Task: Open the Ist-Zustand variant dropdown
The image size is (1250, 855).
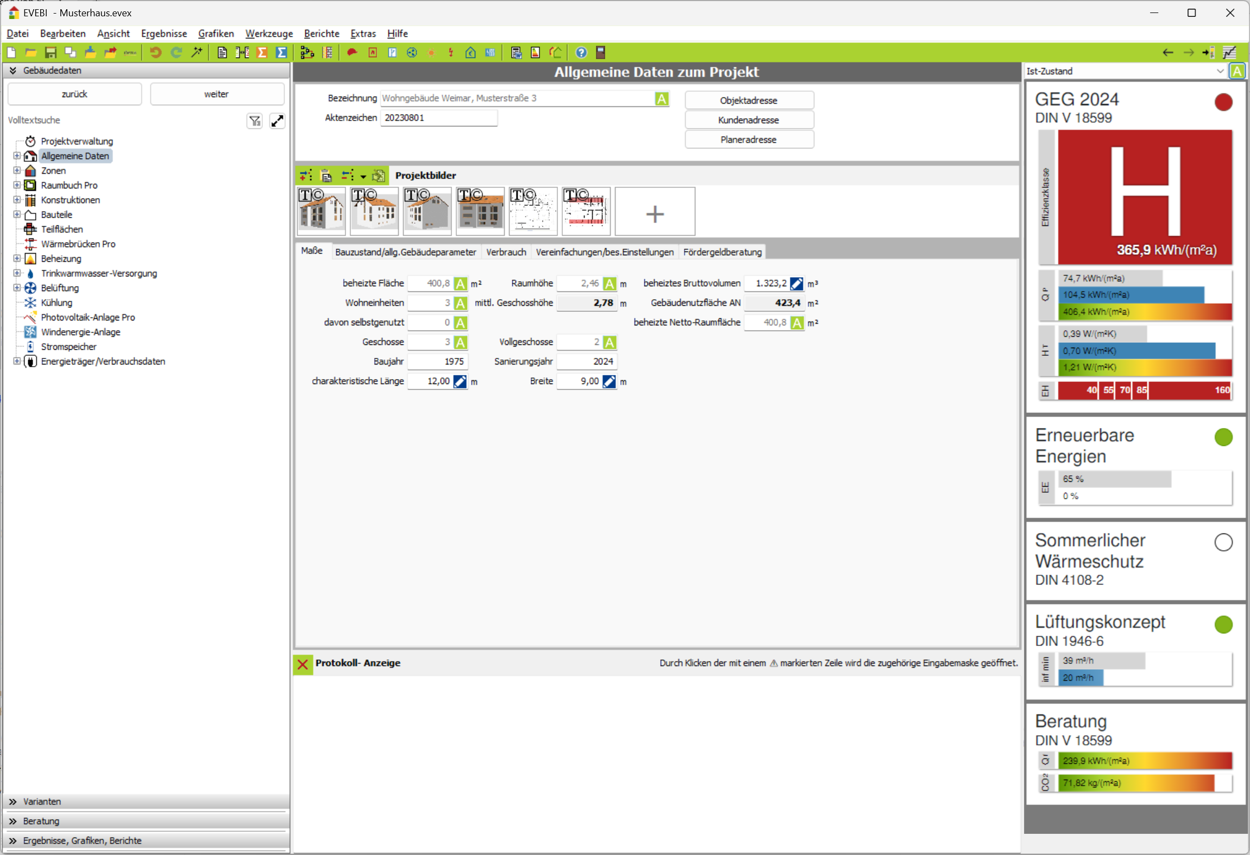Action: (x=1220, y=71)
